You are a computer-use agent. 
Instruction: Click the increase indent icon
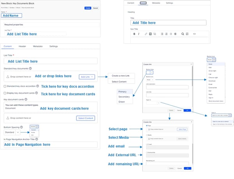[x=175, y=34]
